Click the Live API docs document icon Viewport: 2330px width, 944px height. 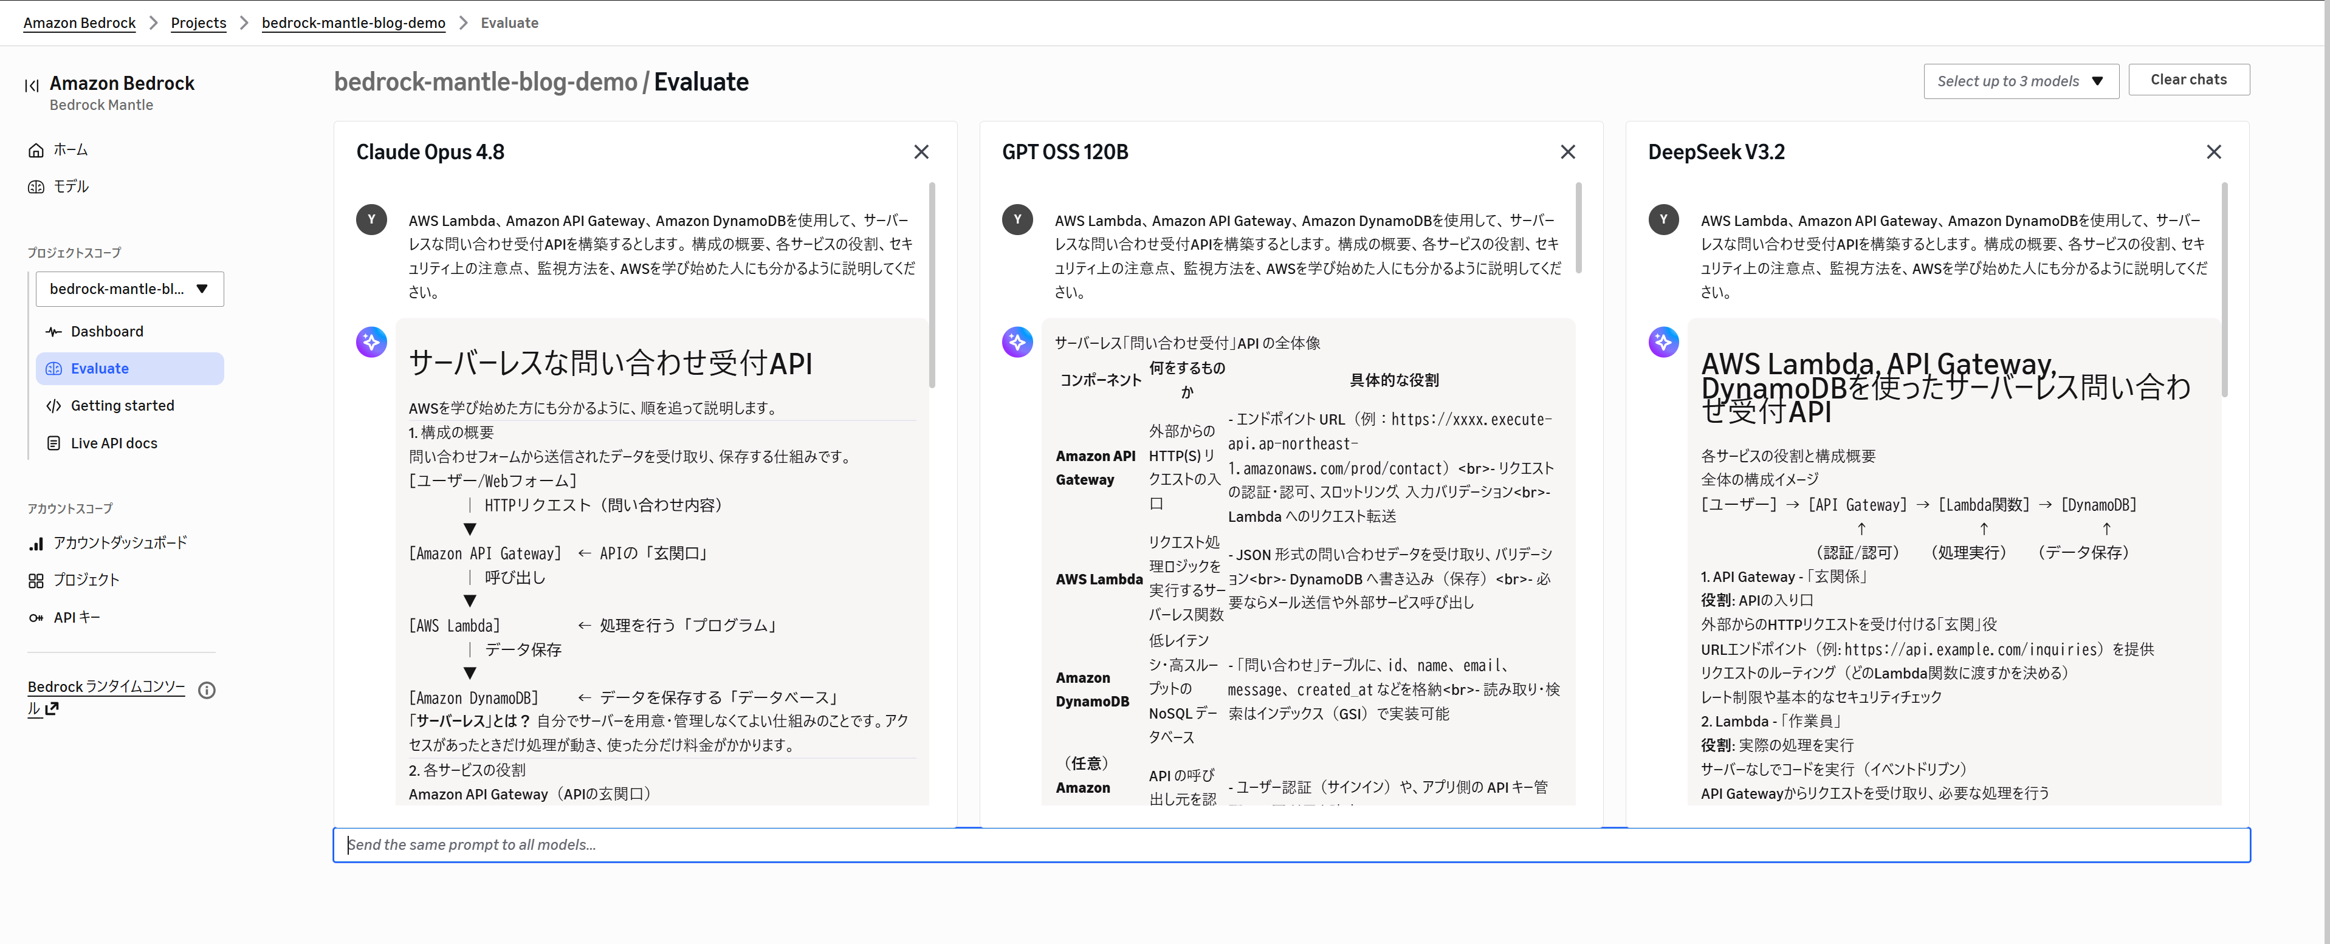[x=53, y=442]
